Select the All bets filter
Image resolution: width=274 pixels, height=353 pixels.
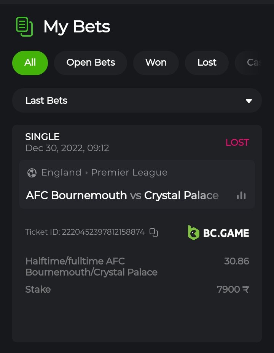click(30, 63)
